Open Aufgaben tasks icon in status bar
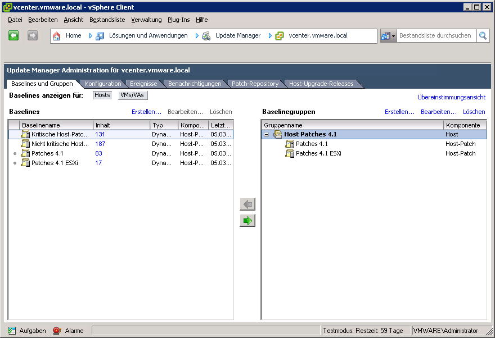This screenshot has width=495, height=338. (12, 331)
